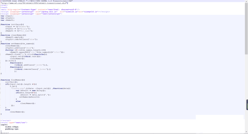This screenshot has width=248, height=134.
Task: Click the meta http-equiv Content-Type line
Action: point(40,10)
